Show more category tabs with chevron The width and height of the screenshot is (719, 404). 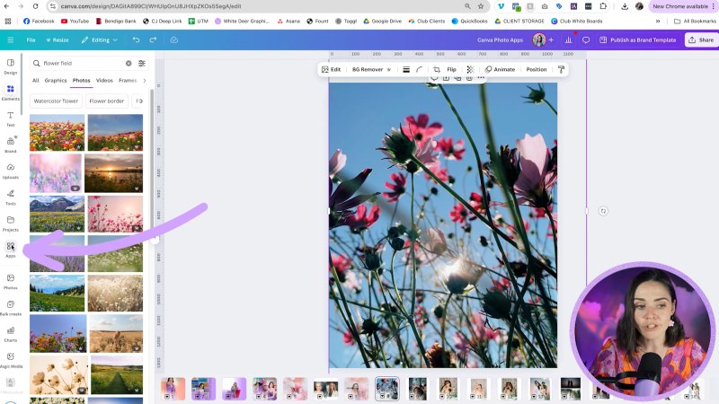[x=145, y=81]
